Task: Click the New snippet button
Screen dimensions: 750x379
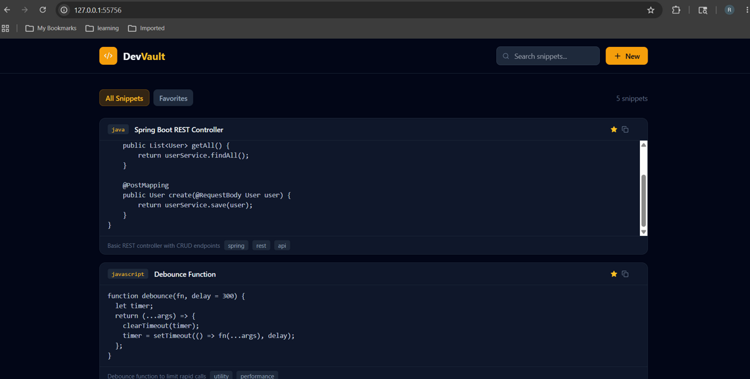Action: point(626,56)
